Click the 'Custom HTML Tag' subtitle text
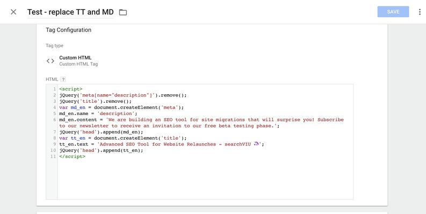 click(x=78, y=64)
